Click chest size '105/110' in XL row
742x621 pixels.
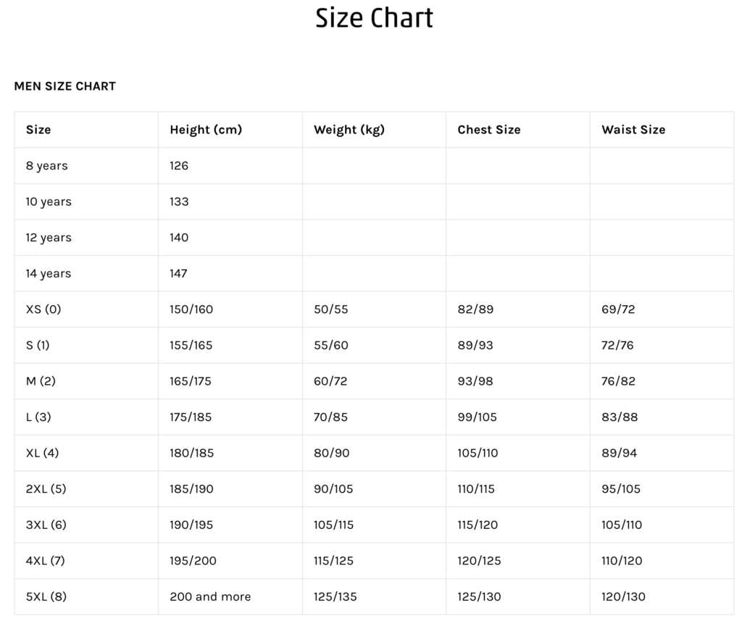click(x=478, y=454)
